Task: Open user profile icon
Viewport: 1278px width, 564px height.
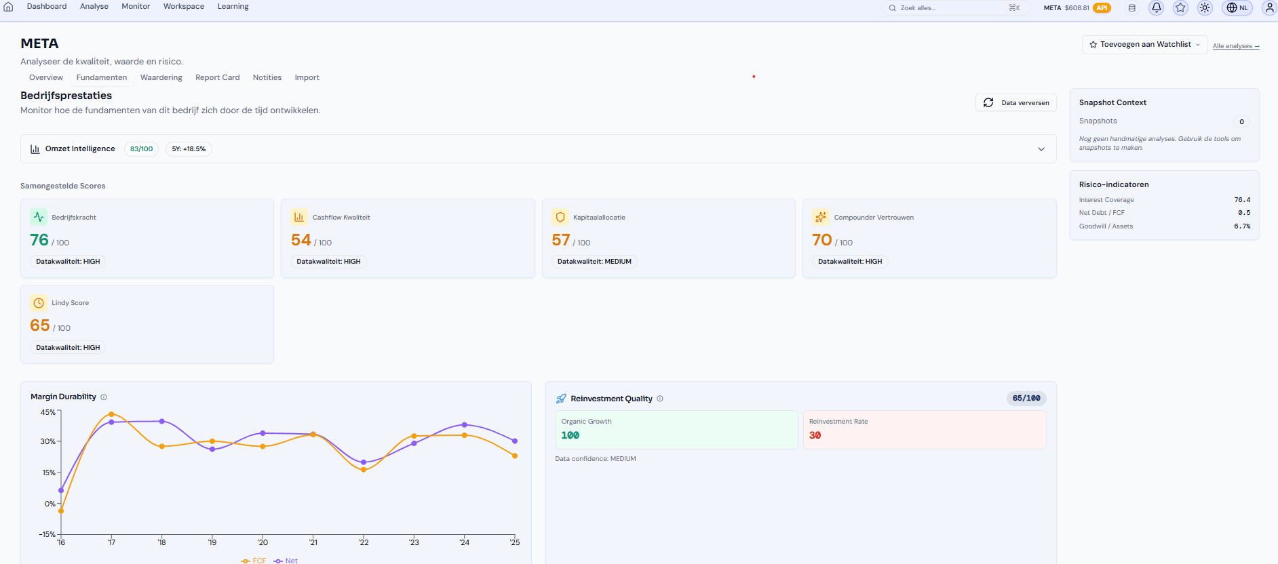Action: pyautogui.click(x=1269, y=7)
